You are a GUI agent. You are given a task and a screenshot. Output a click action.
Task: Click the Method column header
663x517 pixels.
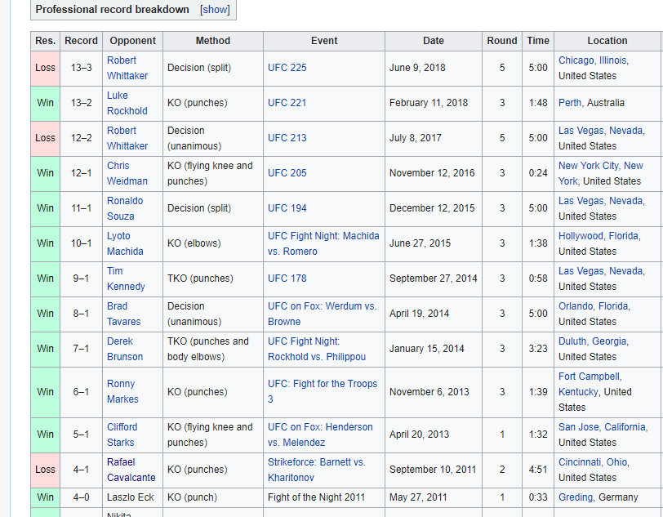[213, 41]
